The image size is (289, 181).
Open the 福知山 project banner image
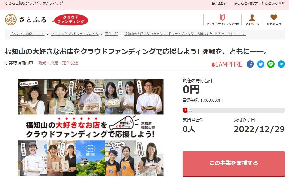(90, 127)
